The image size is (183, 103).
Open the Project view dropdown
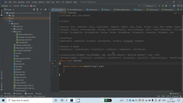pyautogui.click(x=9, y=9)
